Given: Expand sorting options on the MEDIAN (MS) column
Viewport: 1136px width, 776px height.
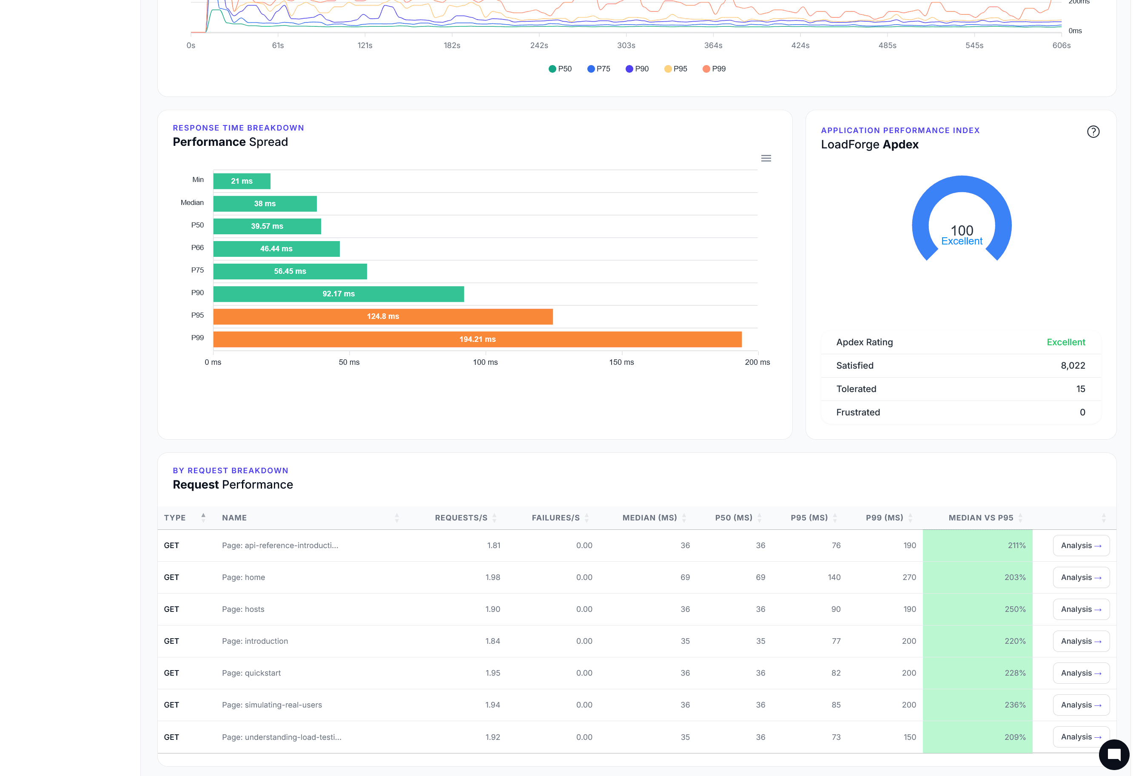Looking at the screenshot, I should pyautogui.click(x=684, y=517).
